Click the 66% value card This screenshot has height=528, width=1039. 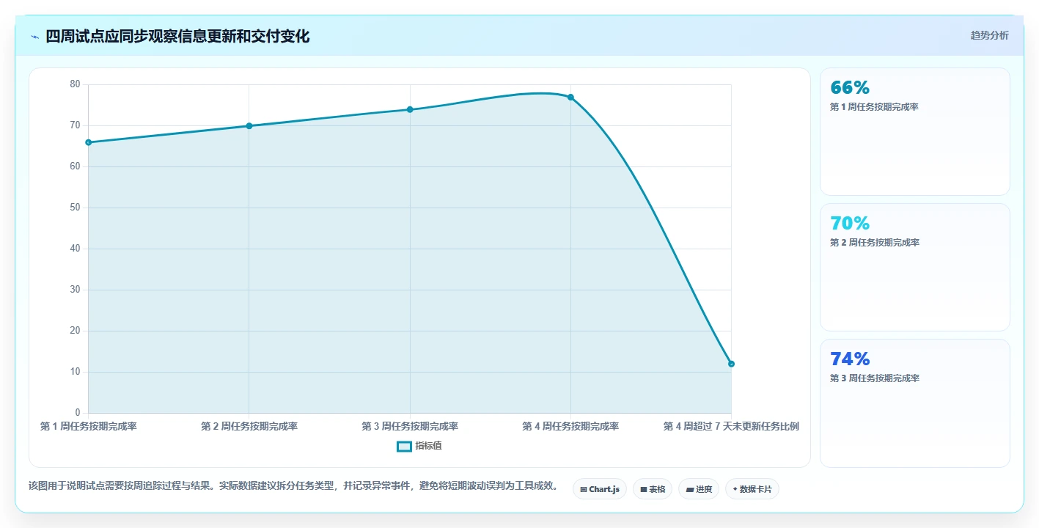tap(914, 131)
